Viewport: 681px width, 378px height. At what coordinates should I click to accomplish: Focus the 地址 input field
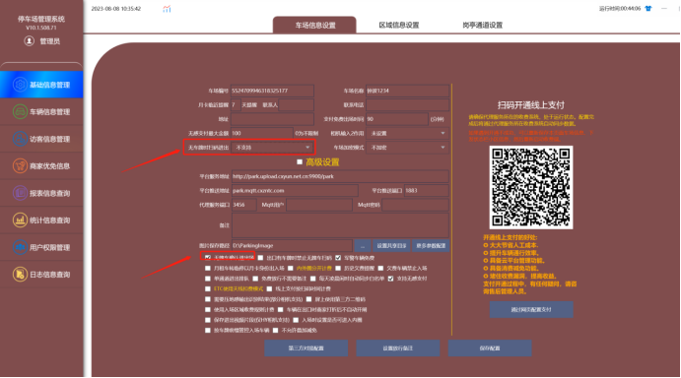pos(272,119)
